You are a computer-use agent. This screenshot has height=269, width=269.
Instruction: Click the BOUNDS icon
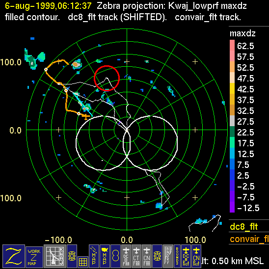pyautogui.click(x=177, y=256)
